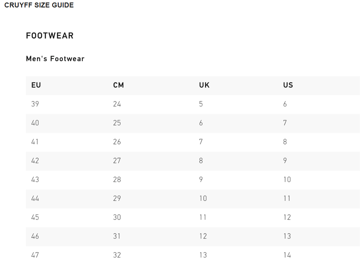Screen dimensions: 364x268
Task: Click UK size 10 cell
Action: point(203,199)
